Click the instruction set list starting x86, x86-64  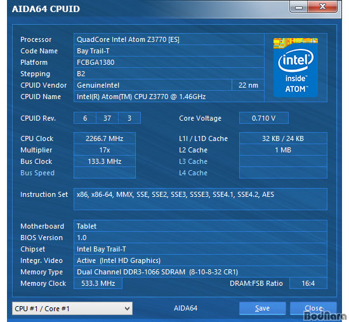201,199
